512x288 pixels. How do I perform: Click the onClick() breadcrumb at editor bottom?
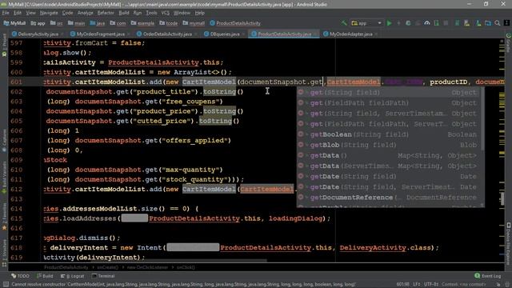coord(186,267)
